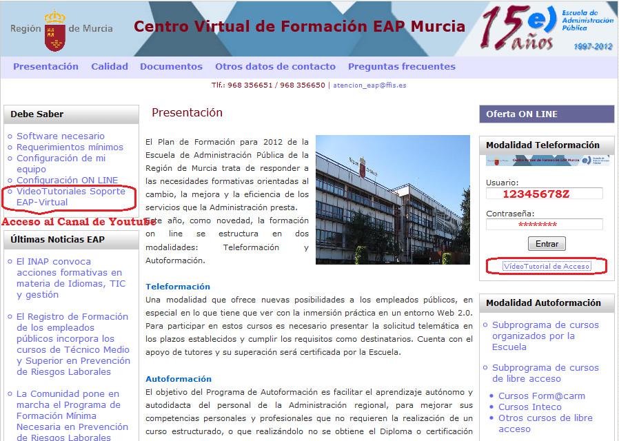Viewport: 619px width, 441px height.
Task: Select Otros datos de contacto in menu
Action: click(x=275, y=67)
